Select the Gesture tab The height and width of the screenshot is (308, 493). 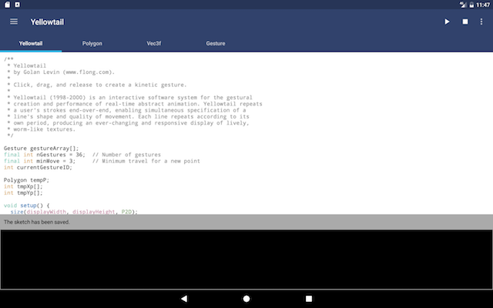click(x=216, y=44)
